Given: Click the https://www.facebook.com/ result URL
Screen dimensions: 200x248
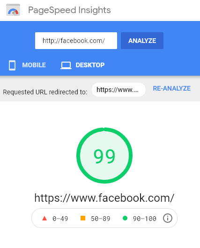Looking at the screenshot, I should point(104,198).
